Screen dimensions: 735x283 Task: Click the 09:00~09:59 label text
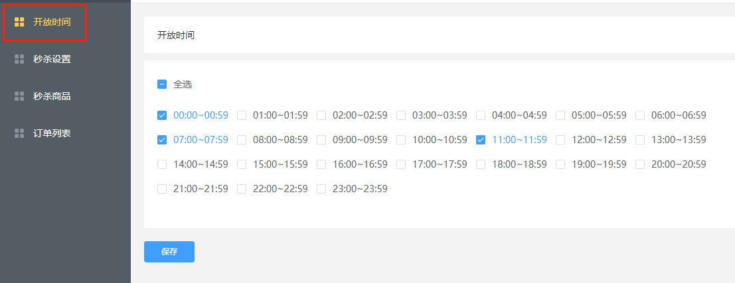tap(360, 140)
